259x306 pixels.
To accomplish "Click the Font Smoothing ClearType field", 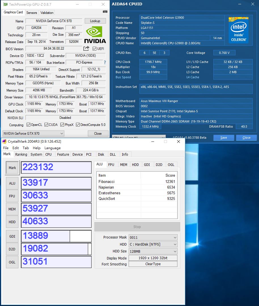I will point(153,264).
